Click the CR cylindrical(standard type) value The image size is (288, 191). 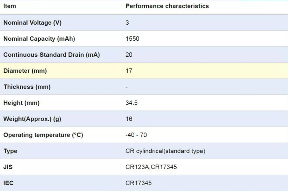pyautogui.click(x=165, y=151)
